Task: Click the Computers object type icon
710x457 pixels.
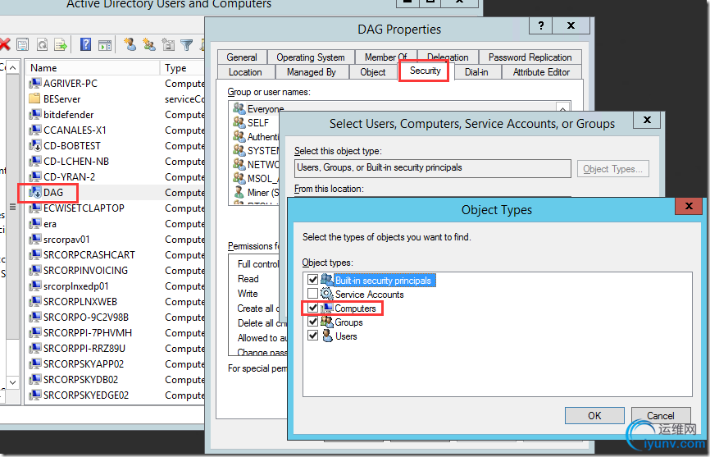Action: click(x=327, y=308)
